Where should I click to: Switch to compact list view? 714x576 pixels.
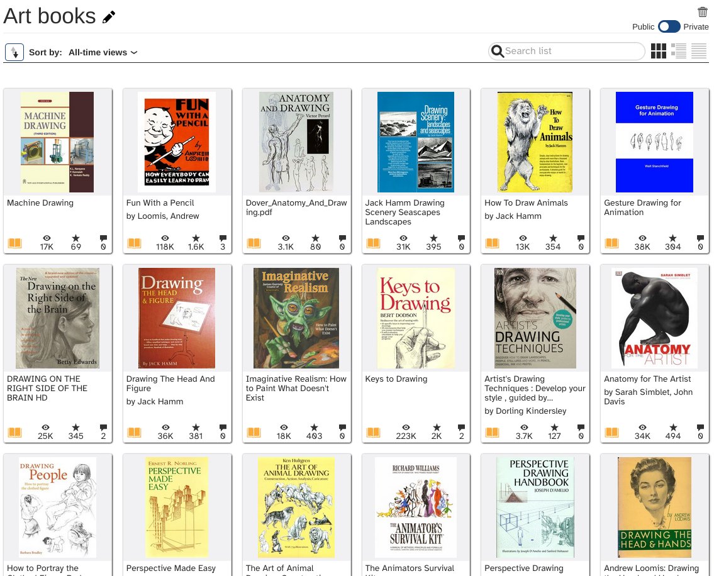coord(699,51)
